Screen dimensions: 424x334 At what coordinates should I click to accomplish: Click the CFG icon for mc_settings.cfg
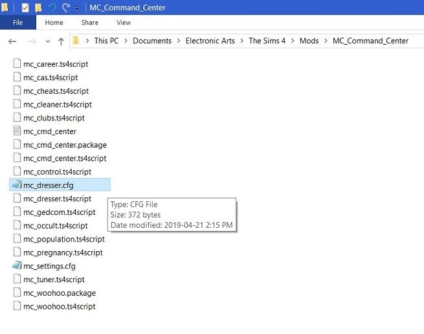[x=17, y=265]
